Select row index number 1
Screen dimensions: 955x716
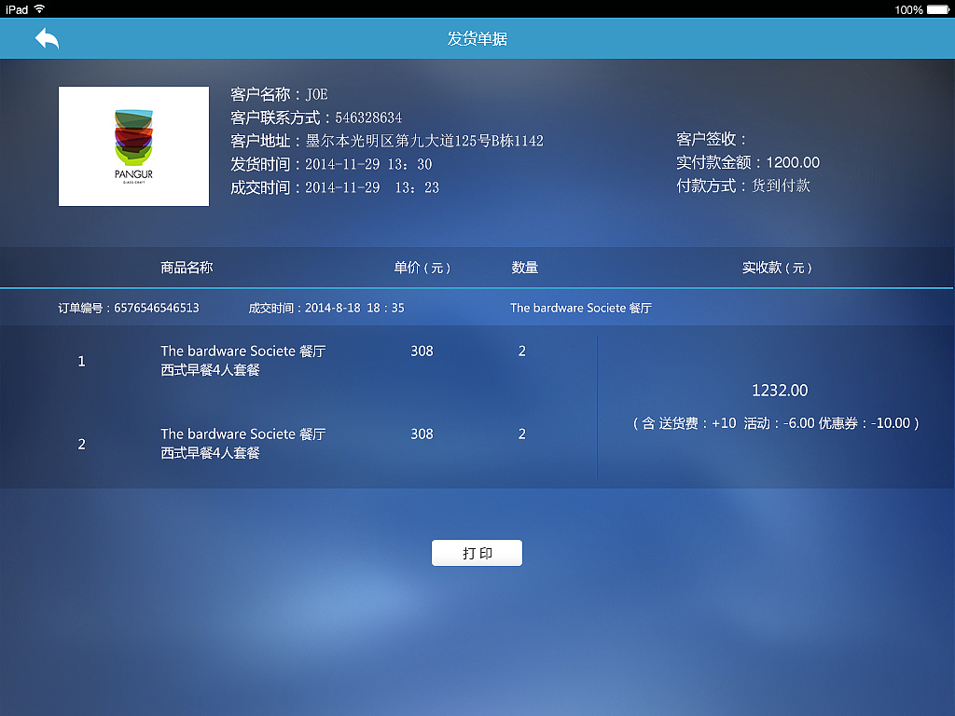pos(82,362)
